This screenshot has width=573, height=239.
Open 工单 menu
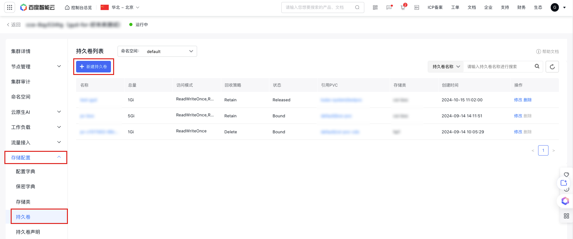coord(455,7)
